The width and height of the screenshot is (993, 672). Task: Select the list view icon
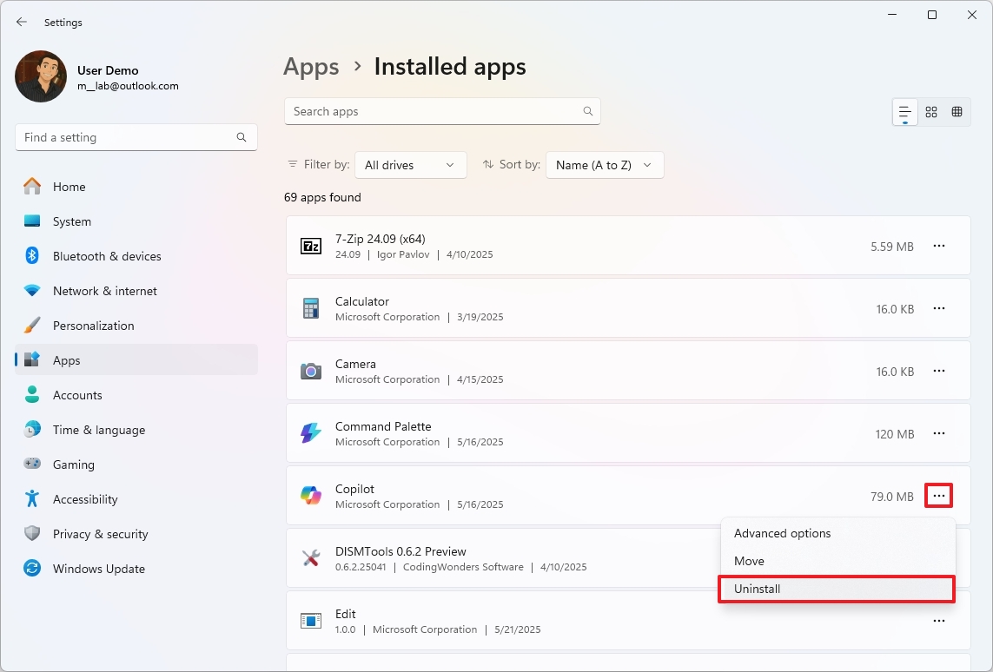pos(904,111)
